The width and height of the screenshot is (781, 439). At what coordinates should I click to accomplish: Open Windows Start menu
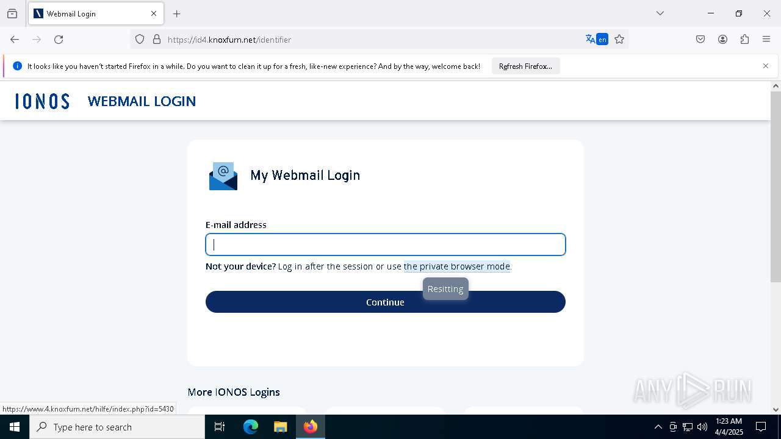(x=15, y=427)
